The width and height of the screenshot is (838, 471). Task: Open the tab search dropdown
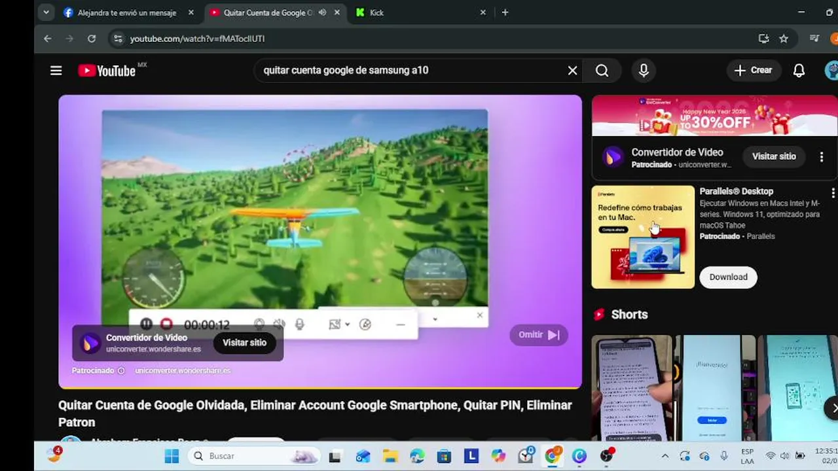(45, 12)
